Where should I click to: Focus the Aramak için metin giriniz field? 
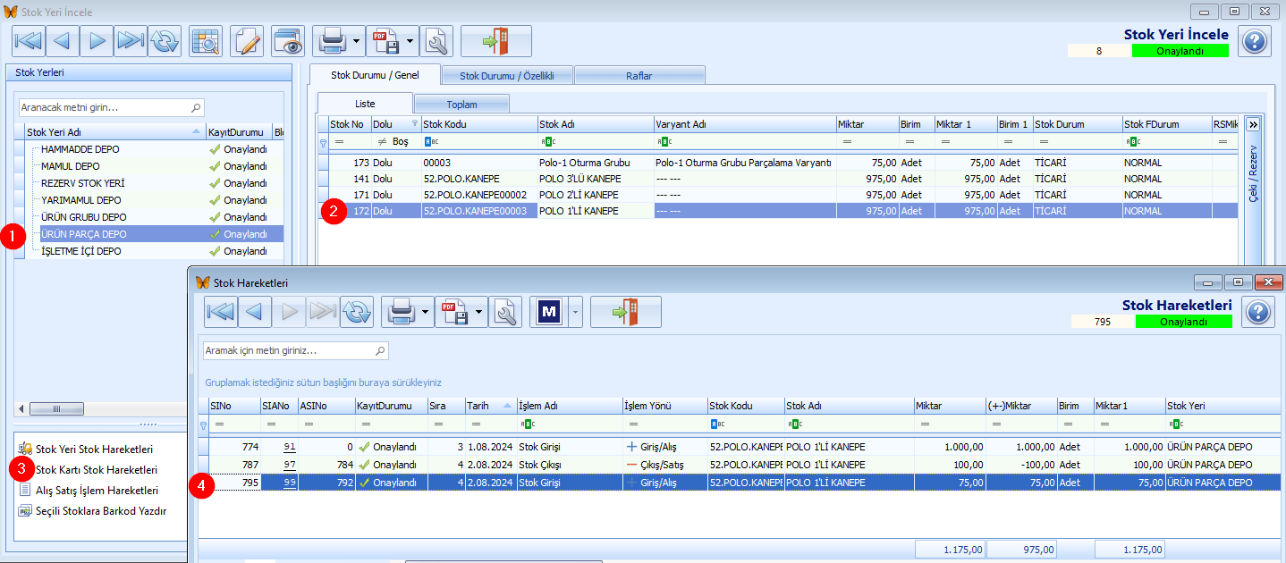296,351
